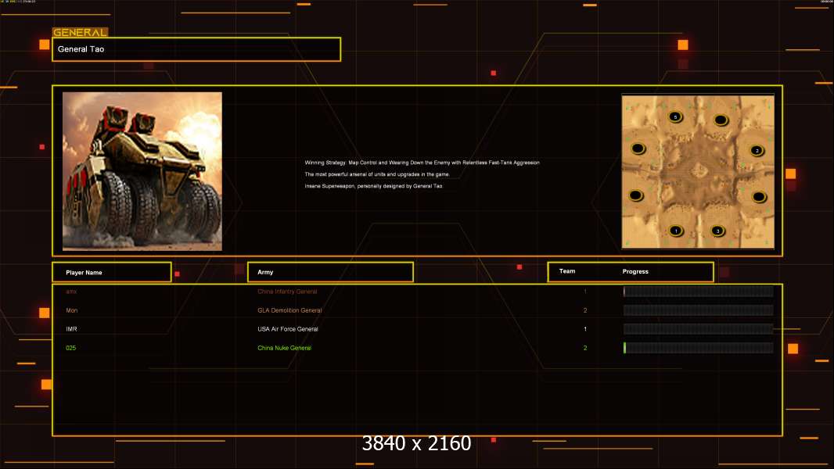Click player name IMR
Screen dimensions: 834x469
click(71, 329)
